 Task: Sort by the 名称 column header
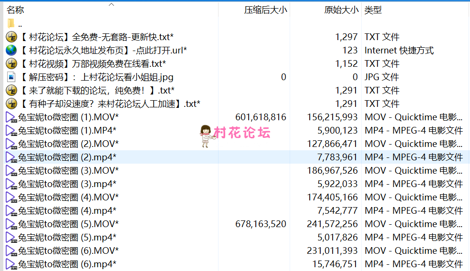click(x=15, y=10)
